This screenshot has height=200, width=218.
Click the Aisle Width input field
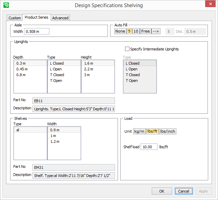(36, 31)
